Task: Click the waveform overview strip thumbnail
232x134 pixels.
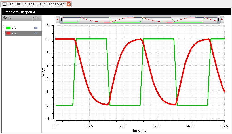Action: pyautogui.click(x=140, y=19)
